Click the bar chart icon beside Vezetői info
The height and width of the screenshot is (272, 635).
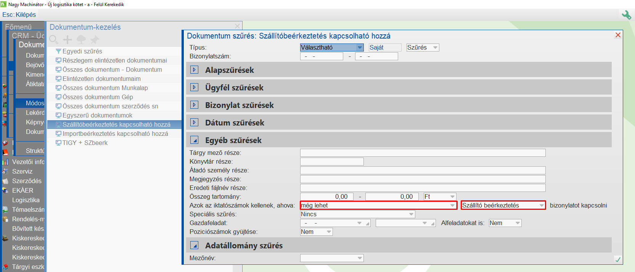[5, 162]
